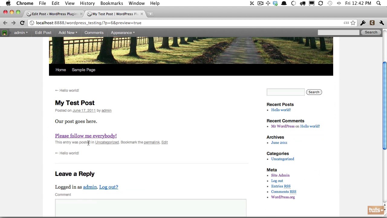Click the scissors menu bar icon
387x218 pixels.
point(252,3)
